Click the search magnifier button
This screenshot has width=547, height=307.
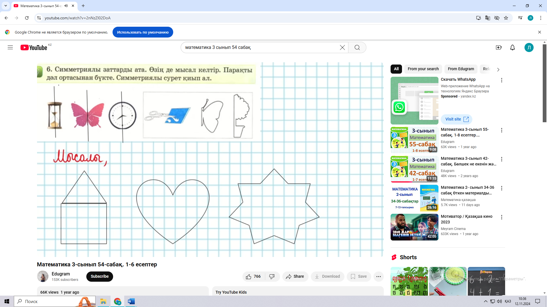coord(357,47)
